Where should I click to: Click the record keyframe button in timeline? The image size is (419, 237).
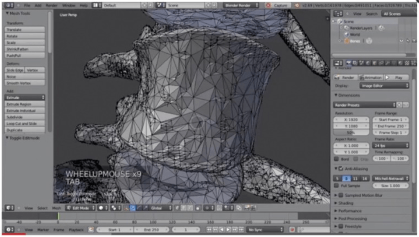tap(293, 230)
